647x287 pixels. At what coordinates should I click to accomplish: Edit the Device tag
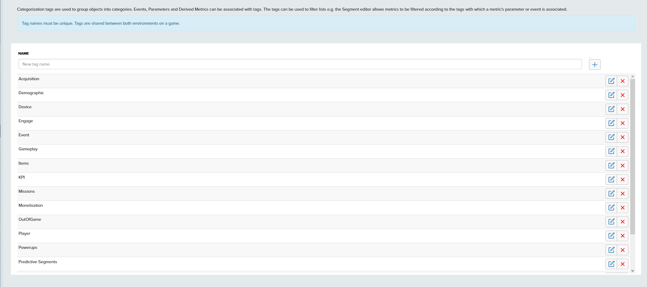[x=611, y=109]
